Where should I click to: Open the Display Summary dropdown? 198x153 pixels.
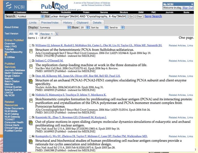pyautogui.click(x=54, y=27)
